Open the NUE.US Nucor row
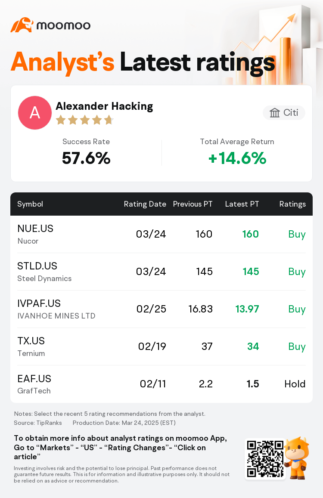Screen dimensions: 323x498 (161, 235)
